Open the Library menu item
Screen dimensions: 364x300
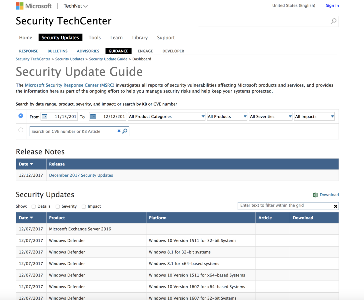pyautogui.click(x=140, y=38)
